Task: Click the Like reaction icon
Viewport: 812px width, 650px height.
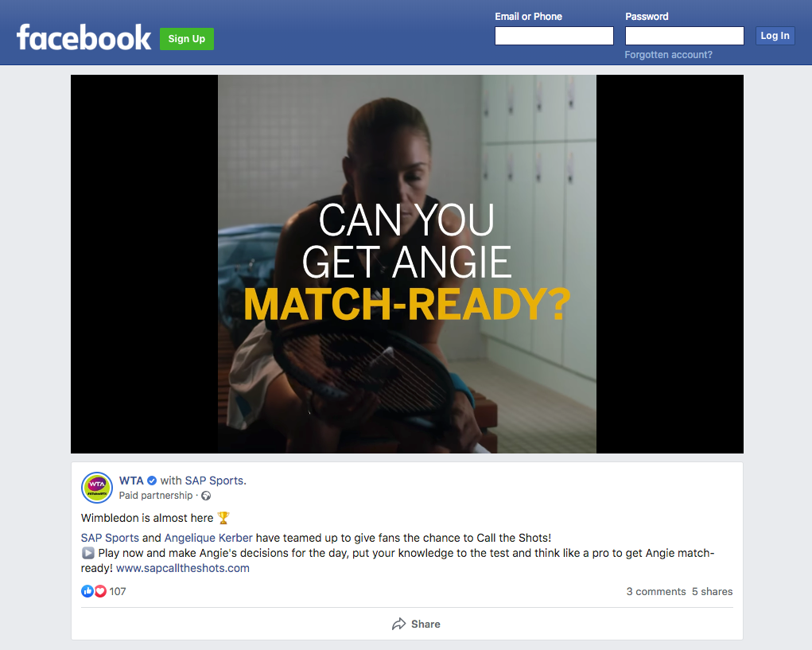Action: (87, 591)
